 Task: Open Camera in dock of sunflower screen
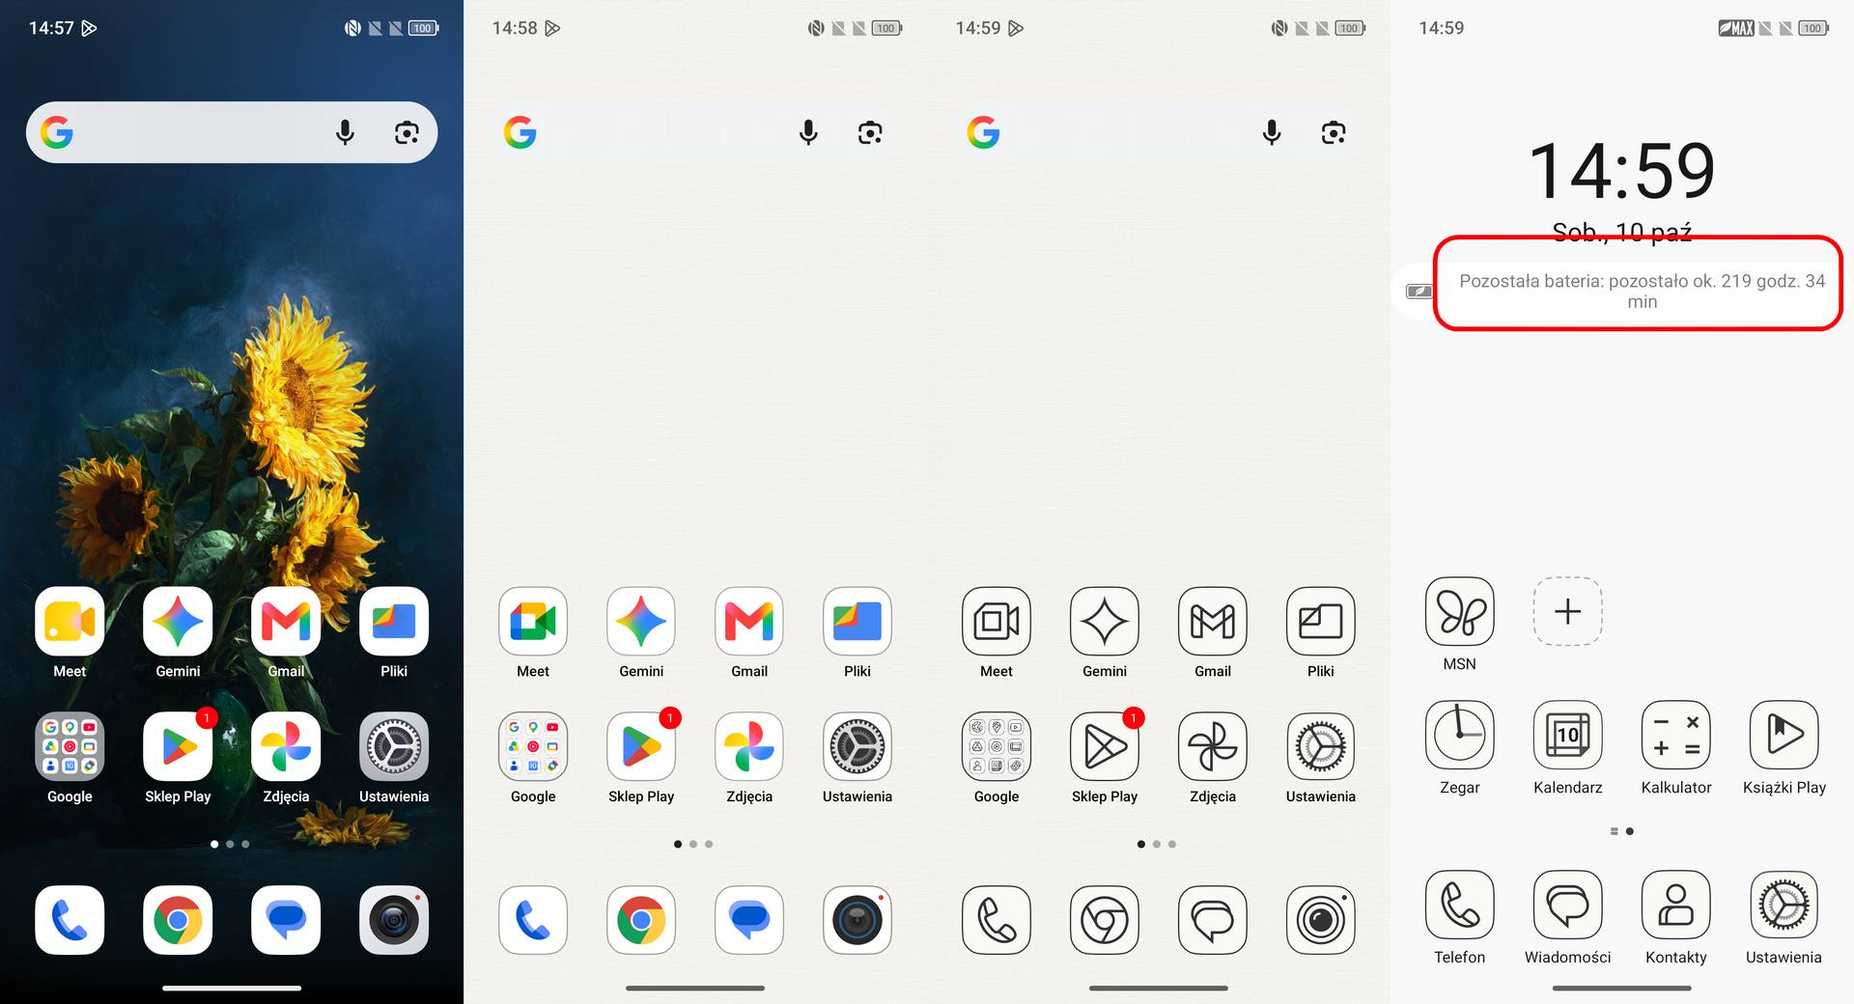tap(394, 920)
